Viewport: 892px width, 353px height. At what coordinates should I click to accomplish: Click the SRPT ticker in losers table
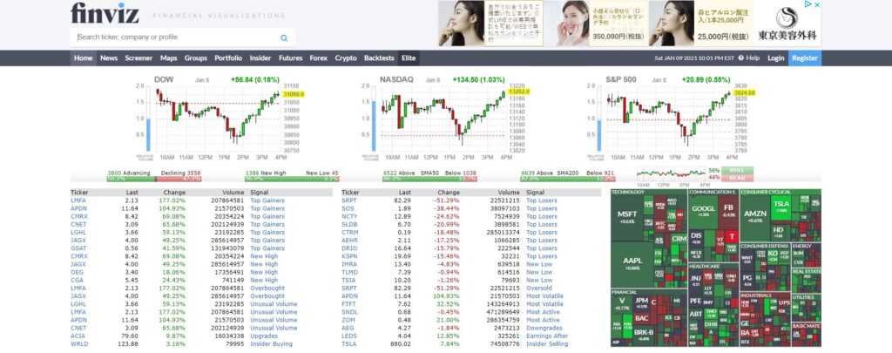pos(348,200)
